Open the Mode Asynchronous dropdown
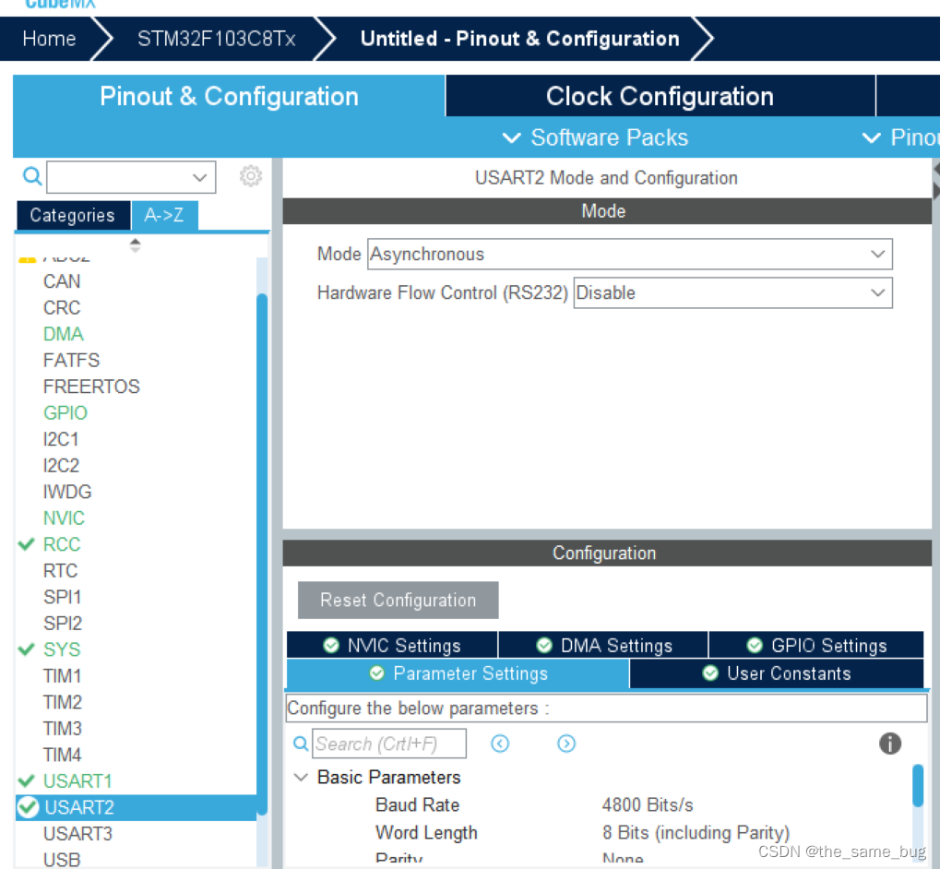This screenshot has width=940, height=869. pyautogui.click(x=629, y=254)
